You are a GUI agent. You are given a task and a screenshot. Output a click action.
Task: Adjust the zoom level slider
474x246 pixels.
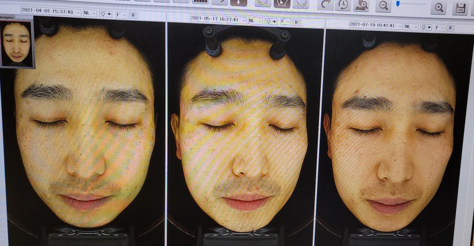[x=412, y=4]
